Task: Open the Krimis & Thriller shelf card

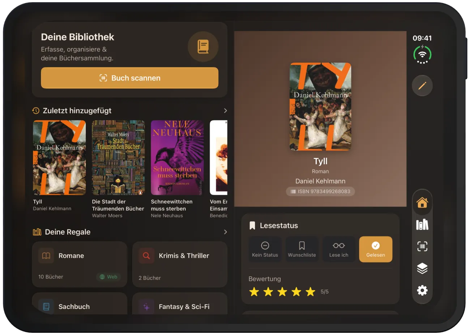Action: tap(180, 264)
